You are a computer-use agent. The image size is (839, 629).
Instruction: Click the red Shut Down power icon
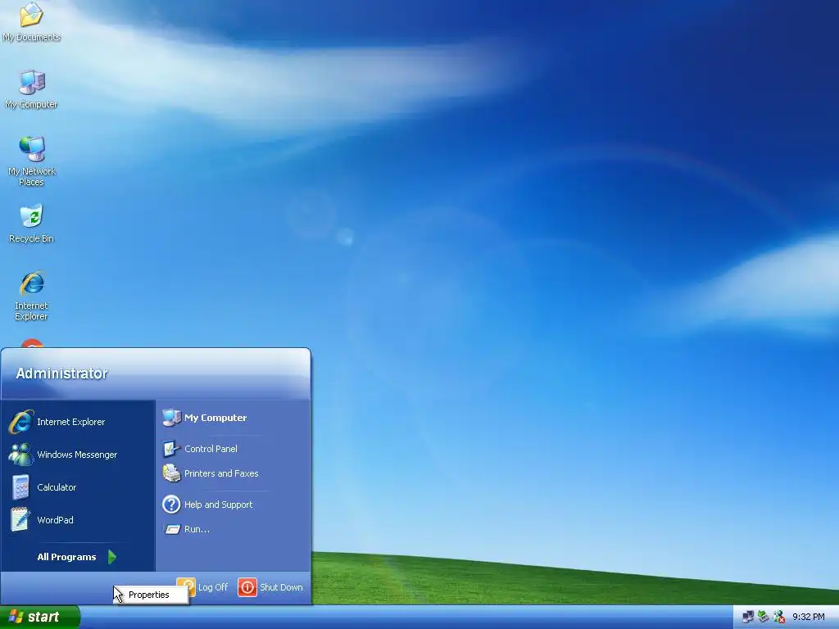pos(247,587)
